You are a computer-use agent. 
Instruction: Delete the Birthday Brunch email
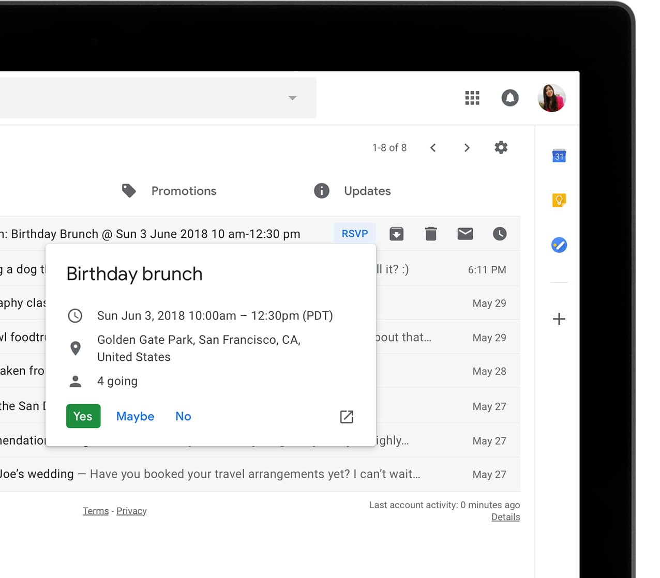coord(431,234)
